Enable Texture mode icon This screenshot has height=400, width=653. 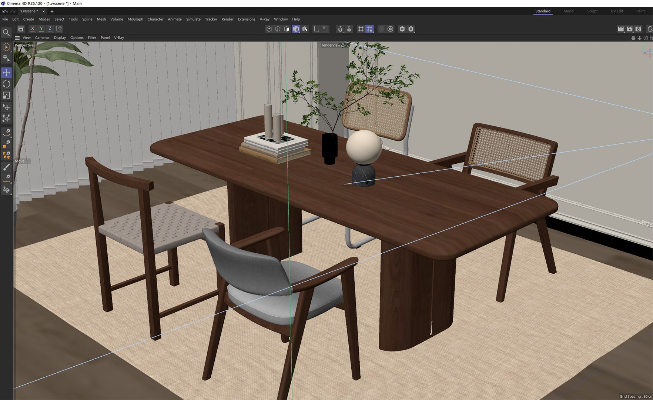click(x=305, y=29)
